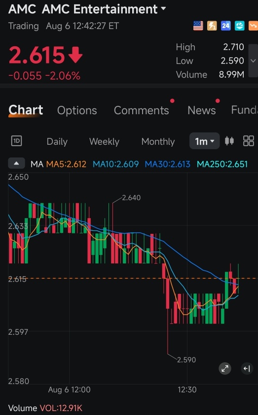This screenshot has height=415, width=258.
Task: Tap the MA250:2.651 indicator value
Action: tap(222, 164)
